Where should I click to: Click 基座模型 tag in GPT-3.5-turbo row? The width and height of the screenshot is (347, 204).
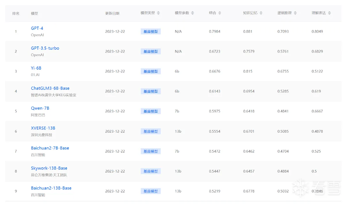pyautogui.click(x=151, y=51)
